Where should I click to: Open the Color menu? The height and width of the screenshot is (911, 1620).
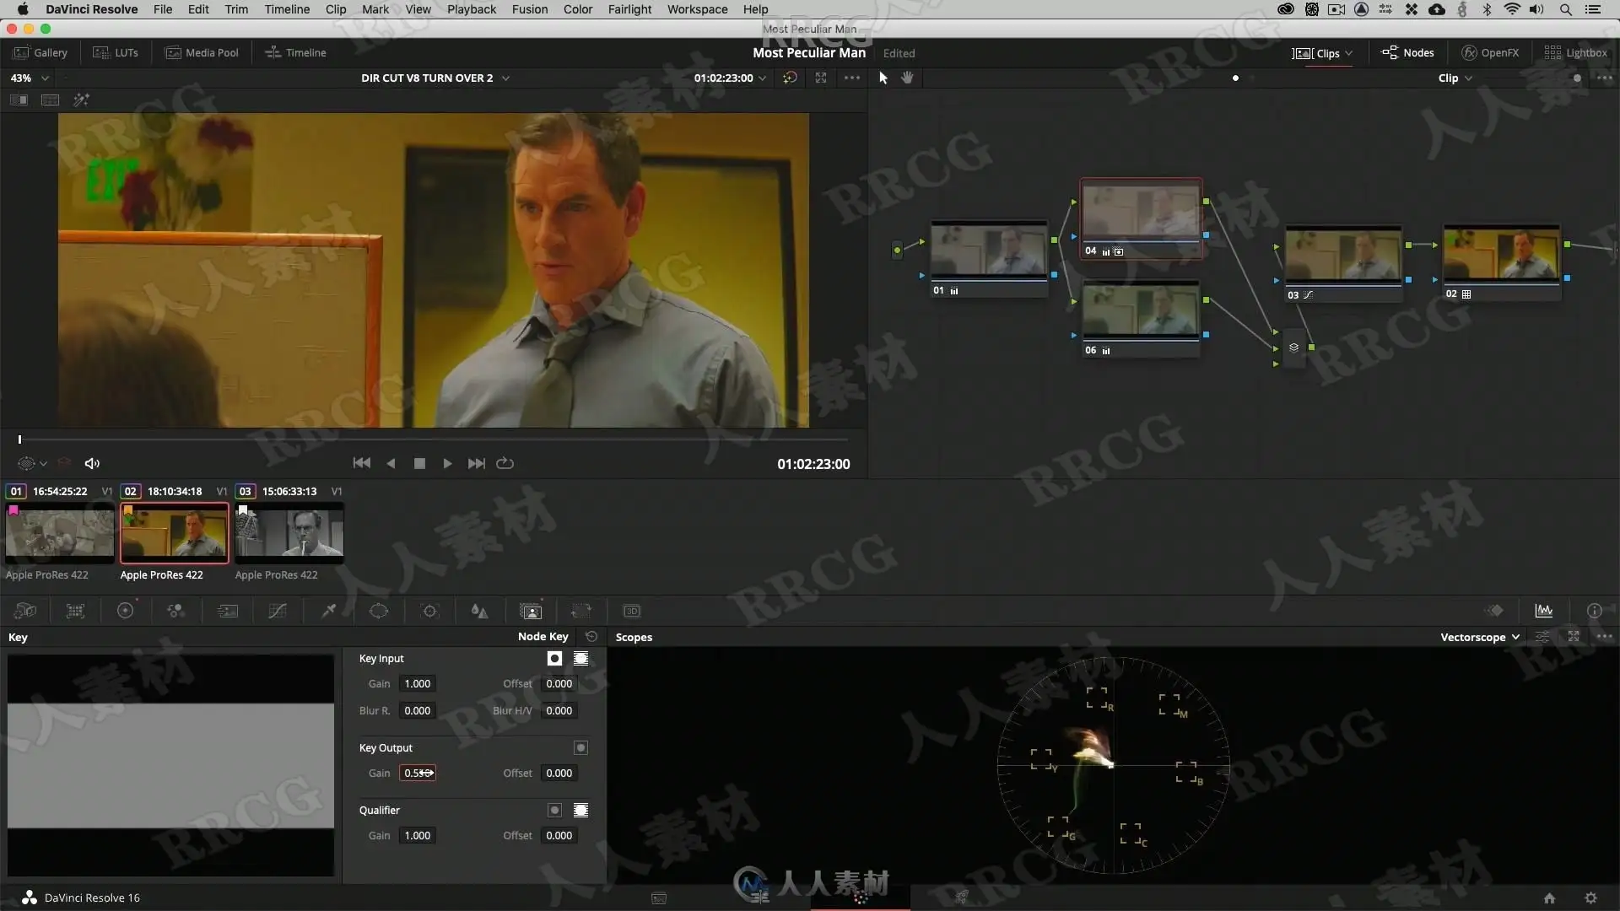coord(578,9)
